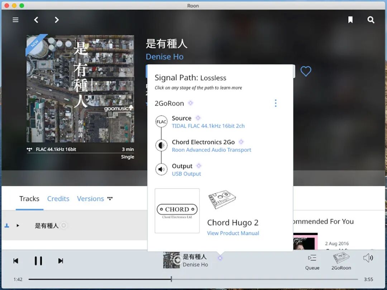This screenshot has height=290, width=387.
Task: Open search with the magnifier icon
Action: [371, 20]
